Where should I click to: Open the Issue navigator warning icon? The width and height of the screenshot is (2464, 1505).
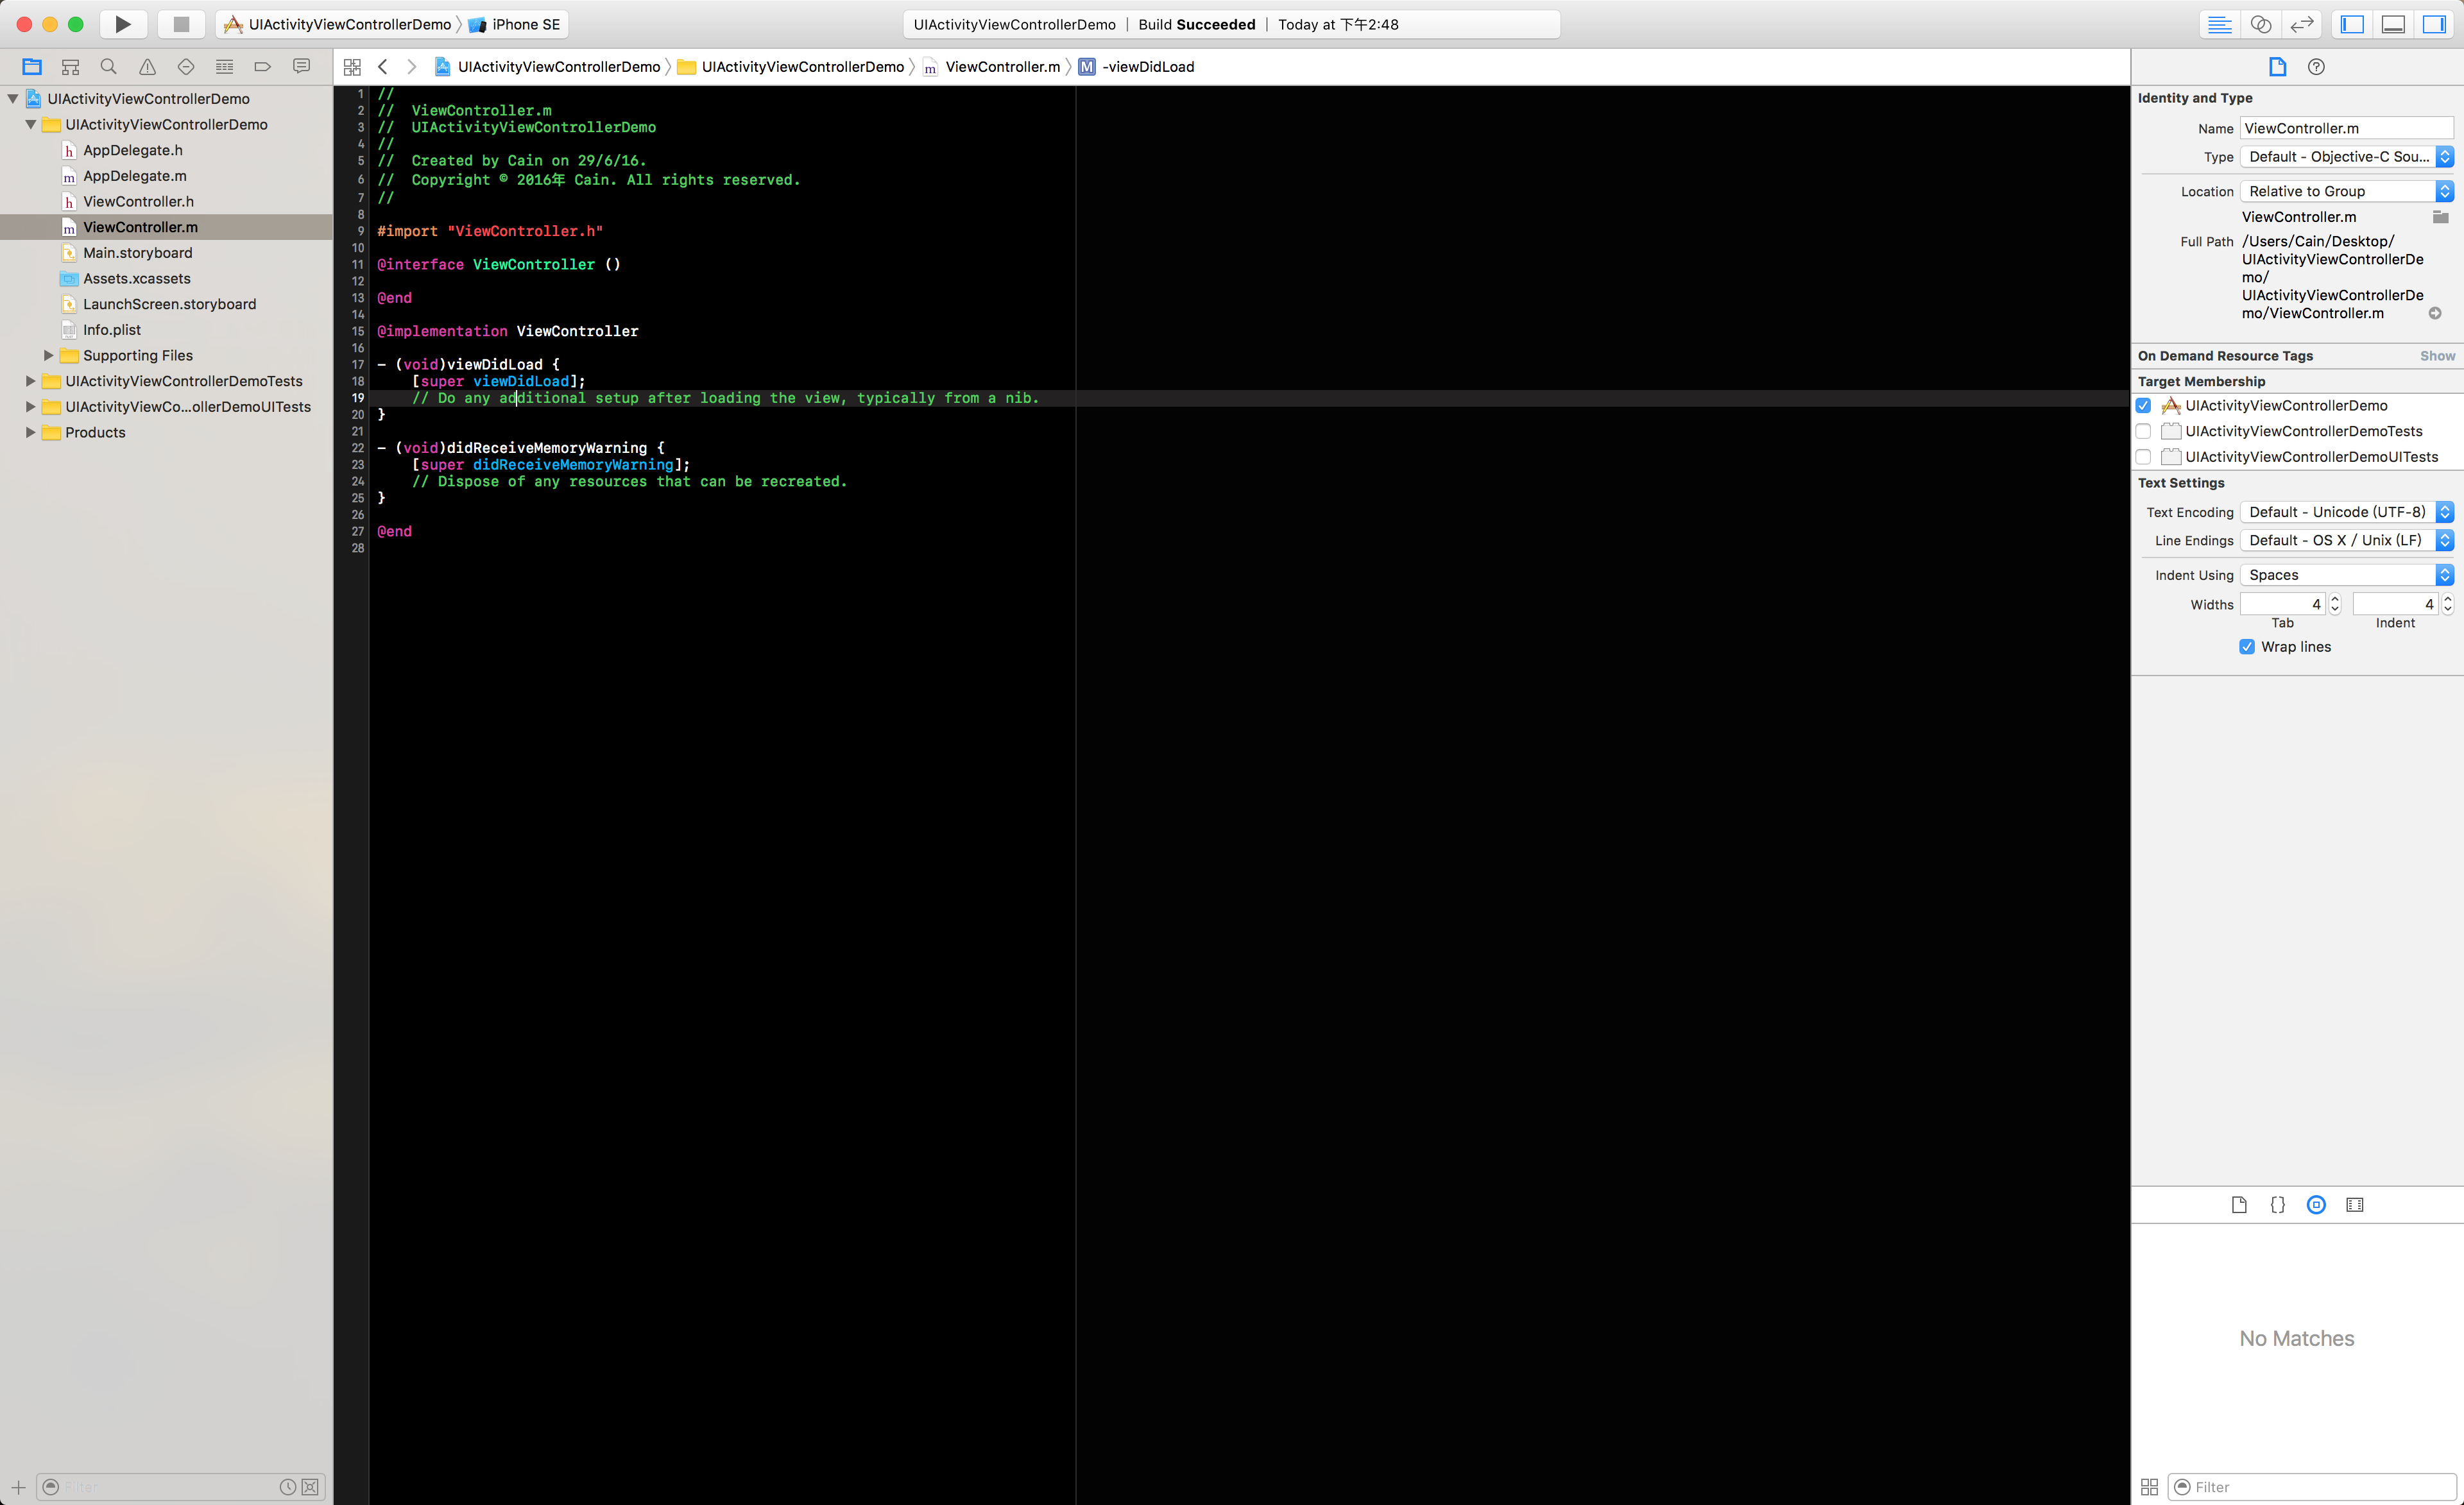point(147,67)
